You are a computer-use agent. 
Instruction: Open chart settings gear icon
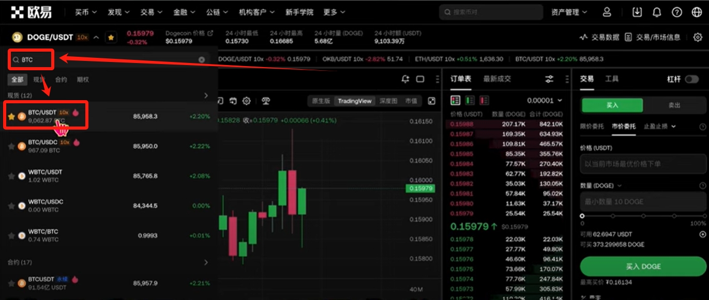[247, 101]
